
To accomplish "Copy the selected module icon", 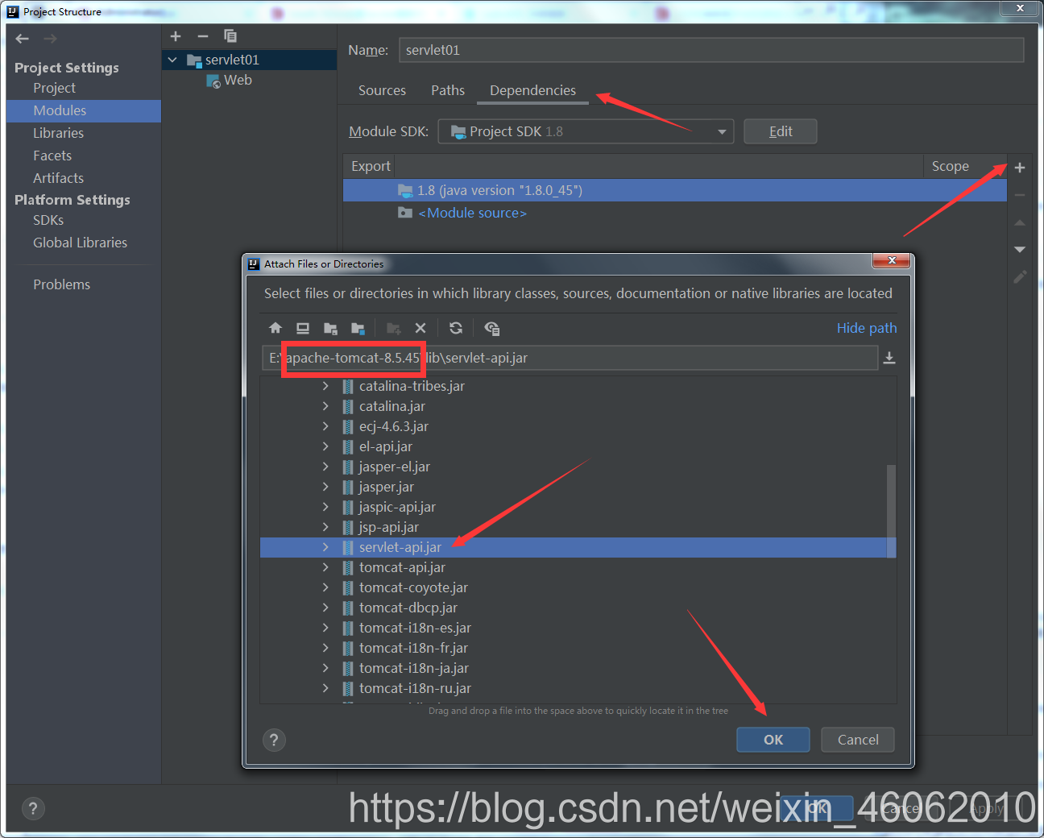I will coord(230,36).
